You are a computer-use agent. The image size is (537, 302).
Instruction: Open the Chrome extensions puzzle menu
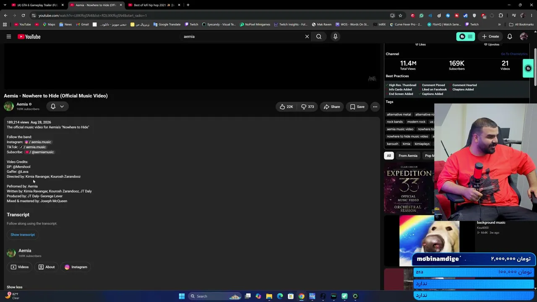501,16
